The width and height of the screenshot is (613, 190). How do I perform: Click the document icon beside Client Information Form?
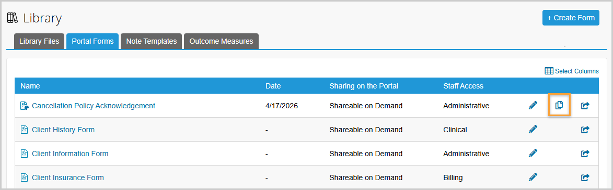[24, 154]
